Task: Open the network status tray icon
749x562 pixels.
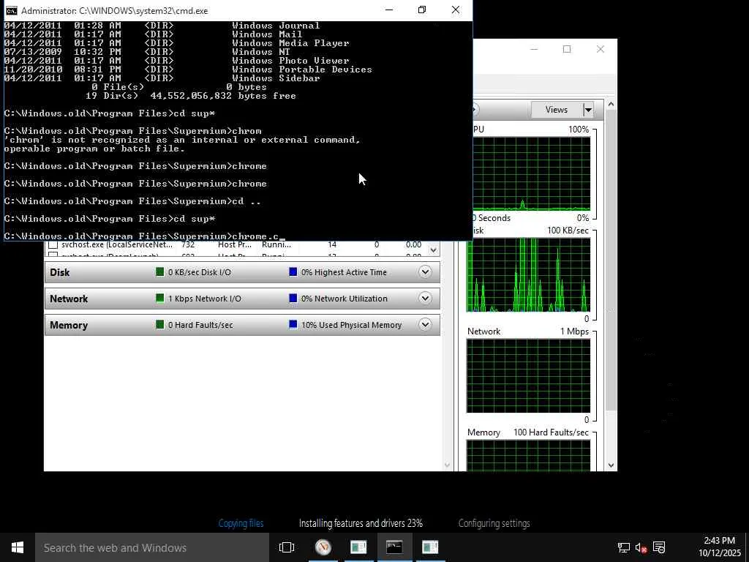Action: pyautogui.click(x=623, y=547)
